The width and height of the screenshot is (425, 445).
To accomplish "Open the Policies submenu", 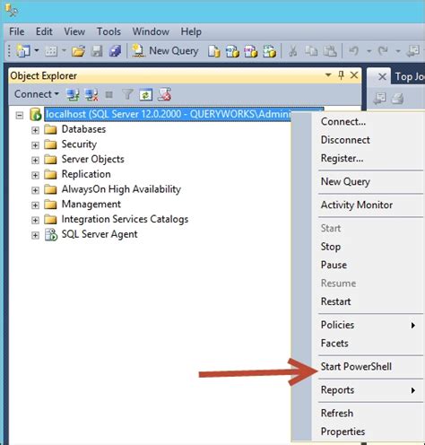I will tap(368, 325).
